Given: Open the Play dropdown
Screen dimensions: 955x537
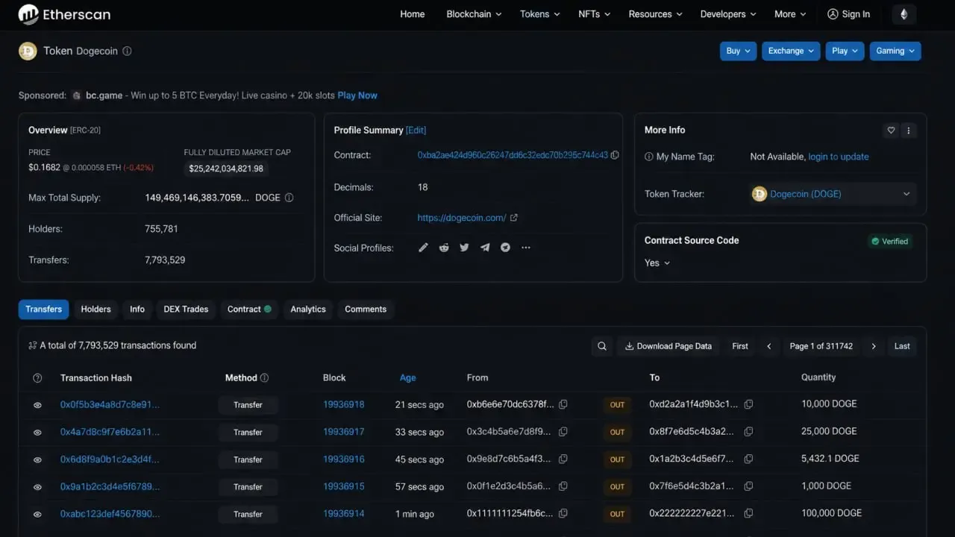Looking at the screenshot, I should [x=845, y=51].
